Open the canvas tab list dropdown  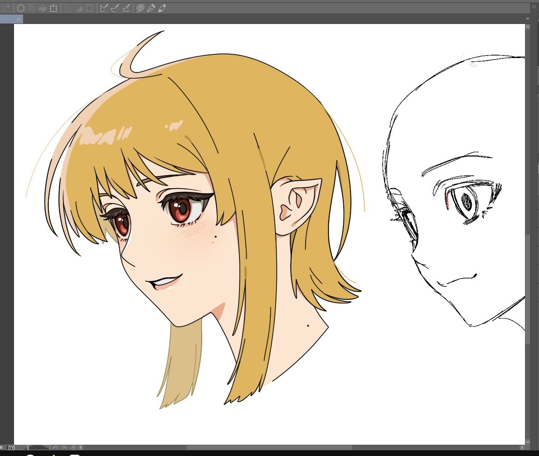(528, 19)
